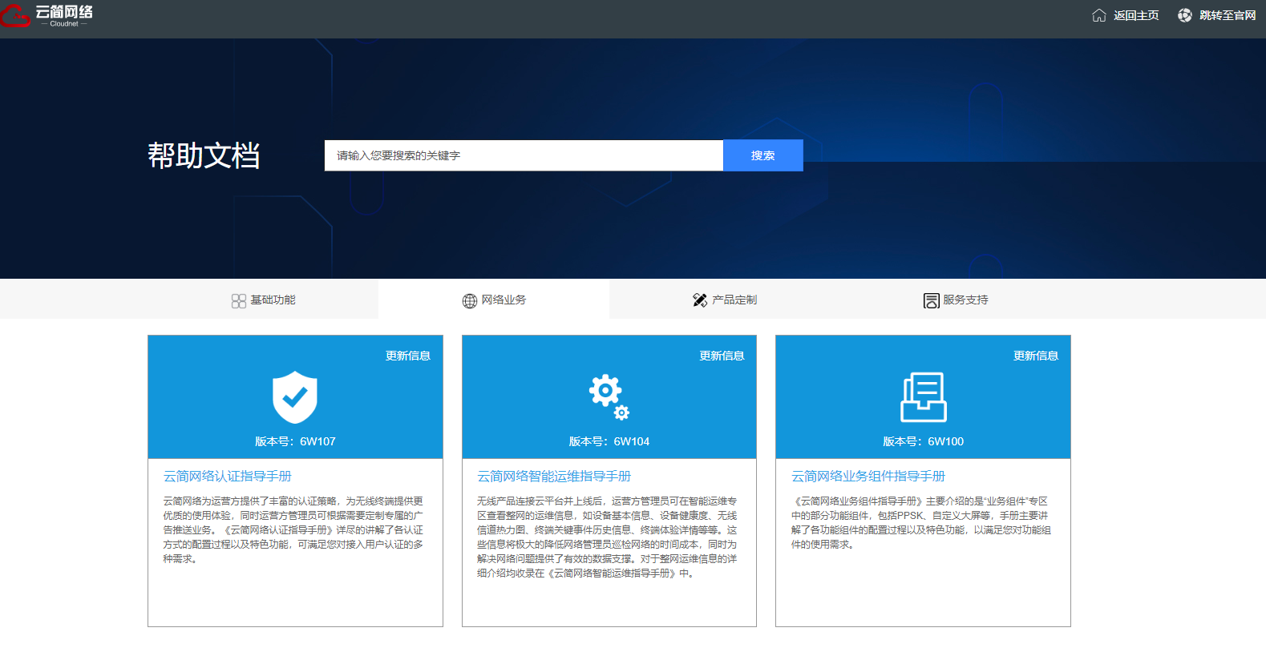Focus the keyword search input field

(524, 155)
